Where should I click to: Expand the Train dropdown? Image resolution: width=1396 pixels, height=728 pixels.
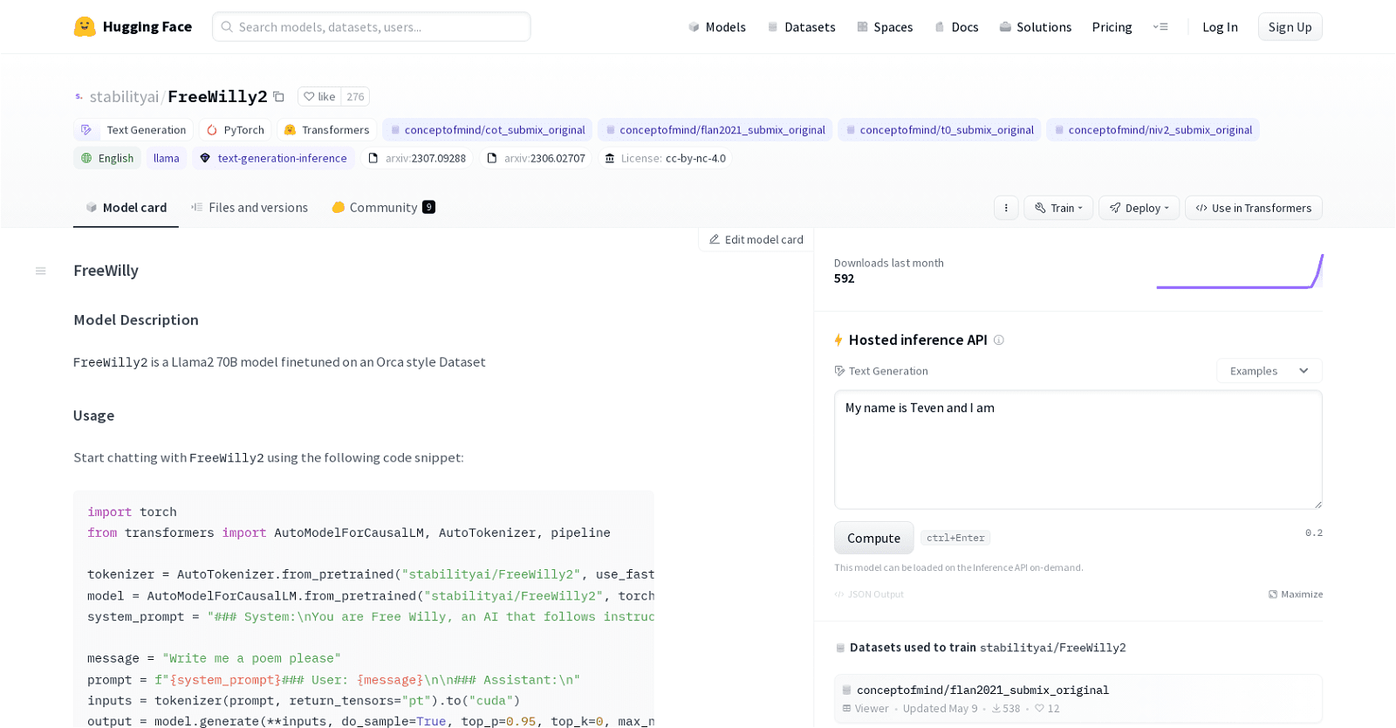coord(1058,208)
